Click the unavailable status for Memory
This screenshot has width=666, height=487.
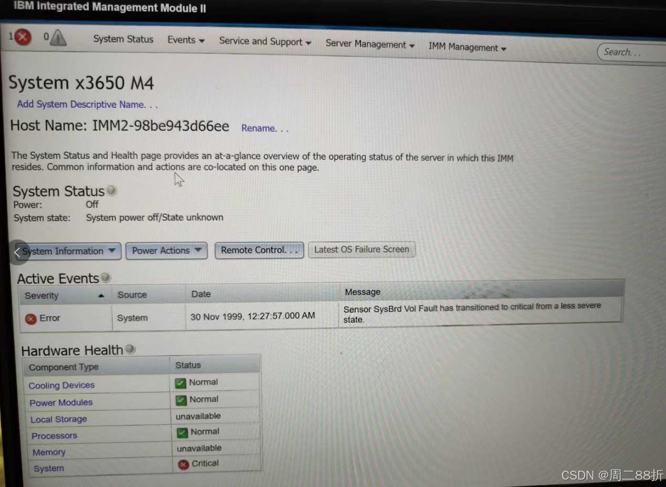pyautogui.click(x=199, y=449)
